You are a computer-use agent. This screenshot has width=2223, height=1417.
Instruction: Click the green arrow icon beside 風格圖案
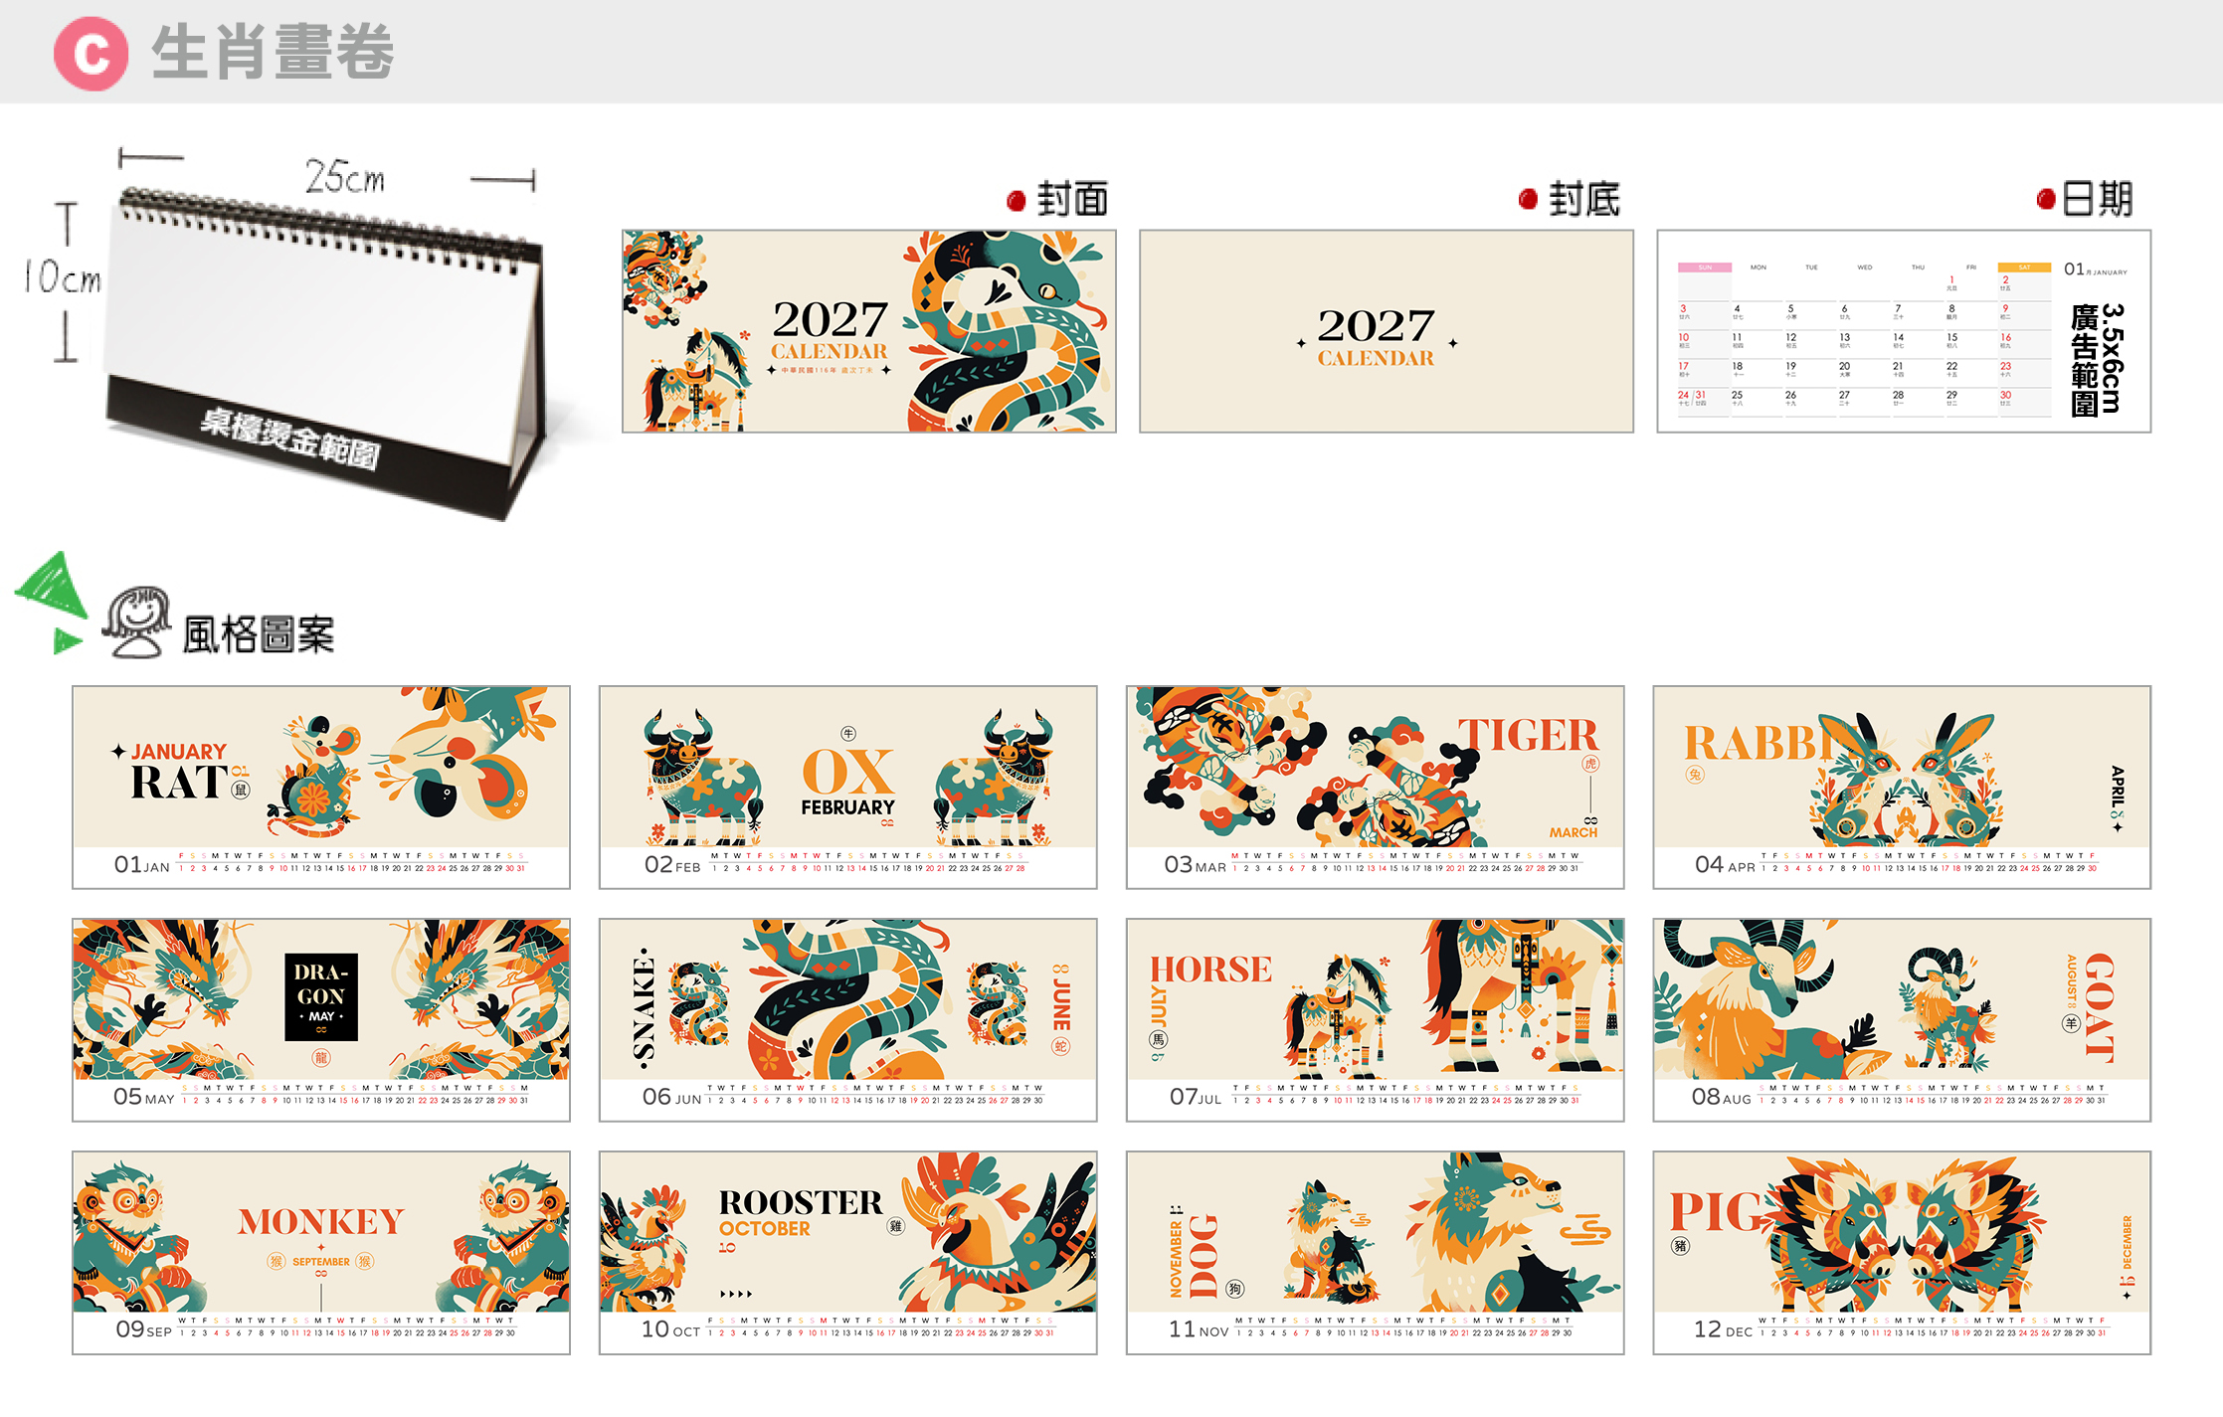[x=52, y=603]
